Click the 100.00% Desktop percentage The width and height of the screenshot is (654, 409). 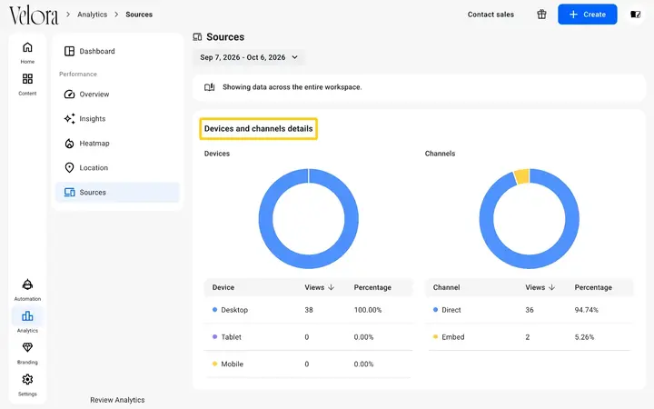[x=368, y=310]
